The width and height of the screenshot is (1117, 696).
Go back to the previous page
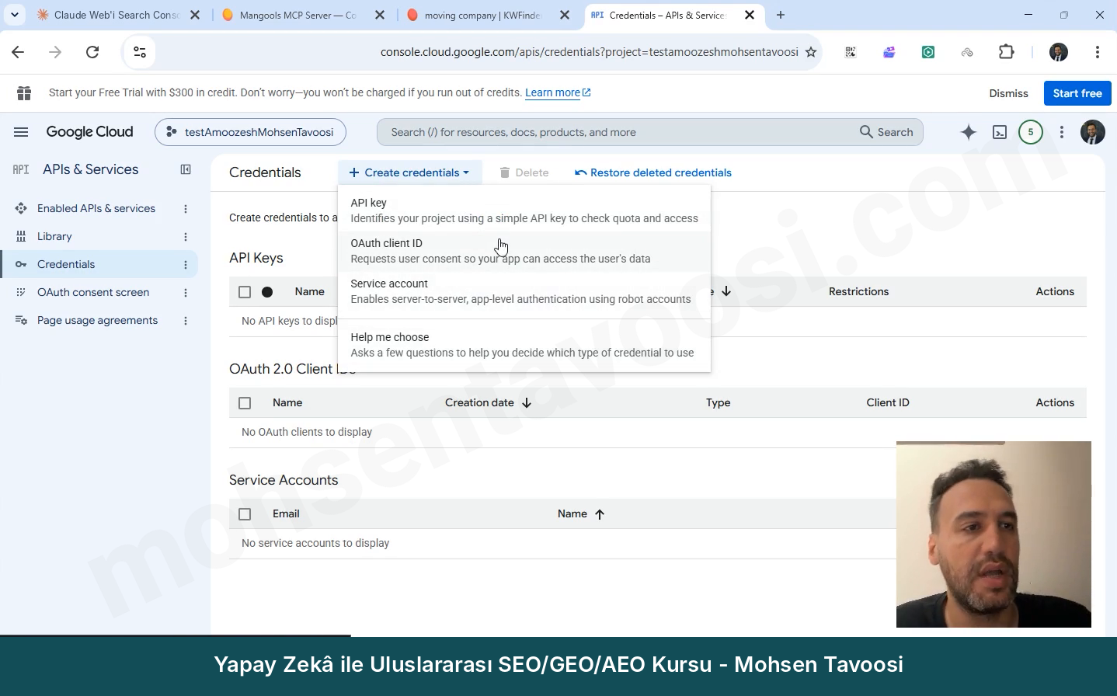[x=18, y=52]
